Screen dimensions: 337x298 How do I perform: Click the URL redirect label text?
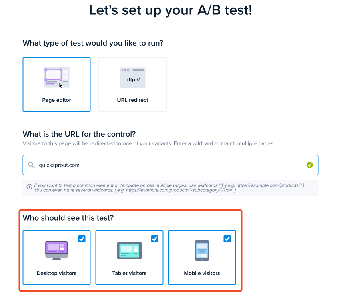(x=132, y=100)
